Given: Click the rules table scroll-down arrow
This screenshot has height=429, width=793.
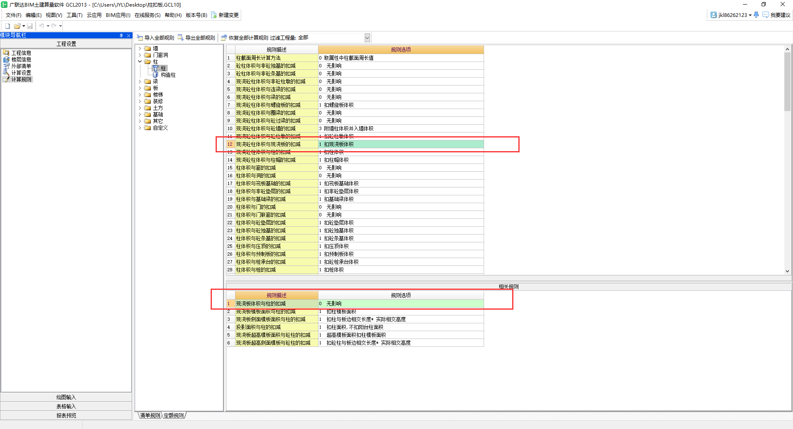Looking at the screenshot, I should coord(787,271).
